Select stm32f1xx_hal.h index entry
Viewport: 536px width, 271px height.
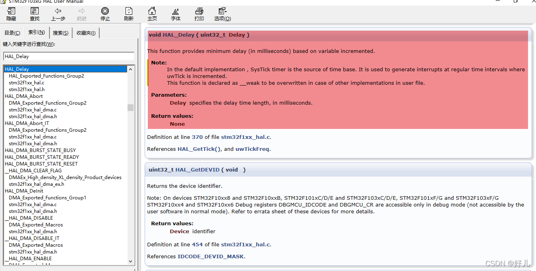27,89
